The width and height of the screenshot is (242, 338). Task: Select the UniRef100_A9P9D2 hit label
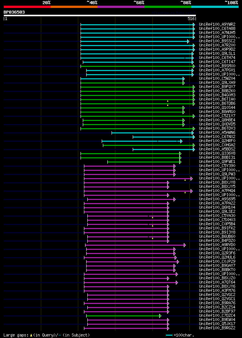217,50
